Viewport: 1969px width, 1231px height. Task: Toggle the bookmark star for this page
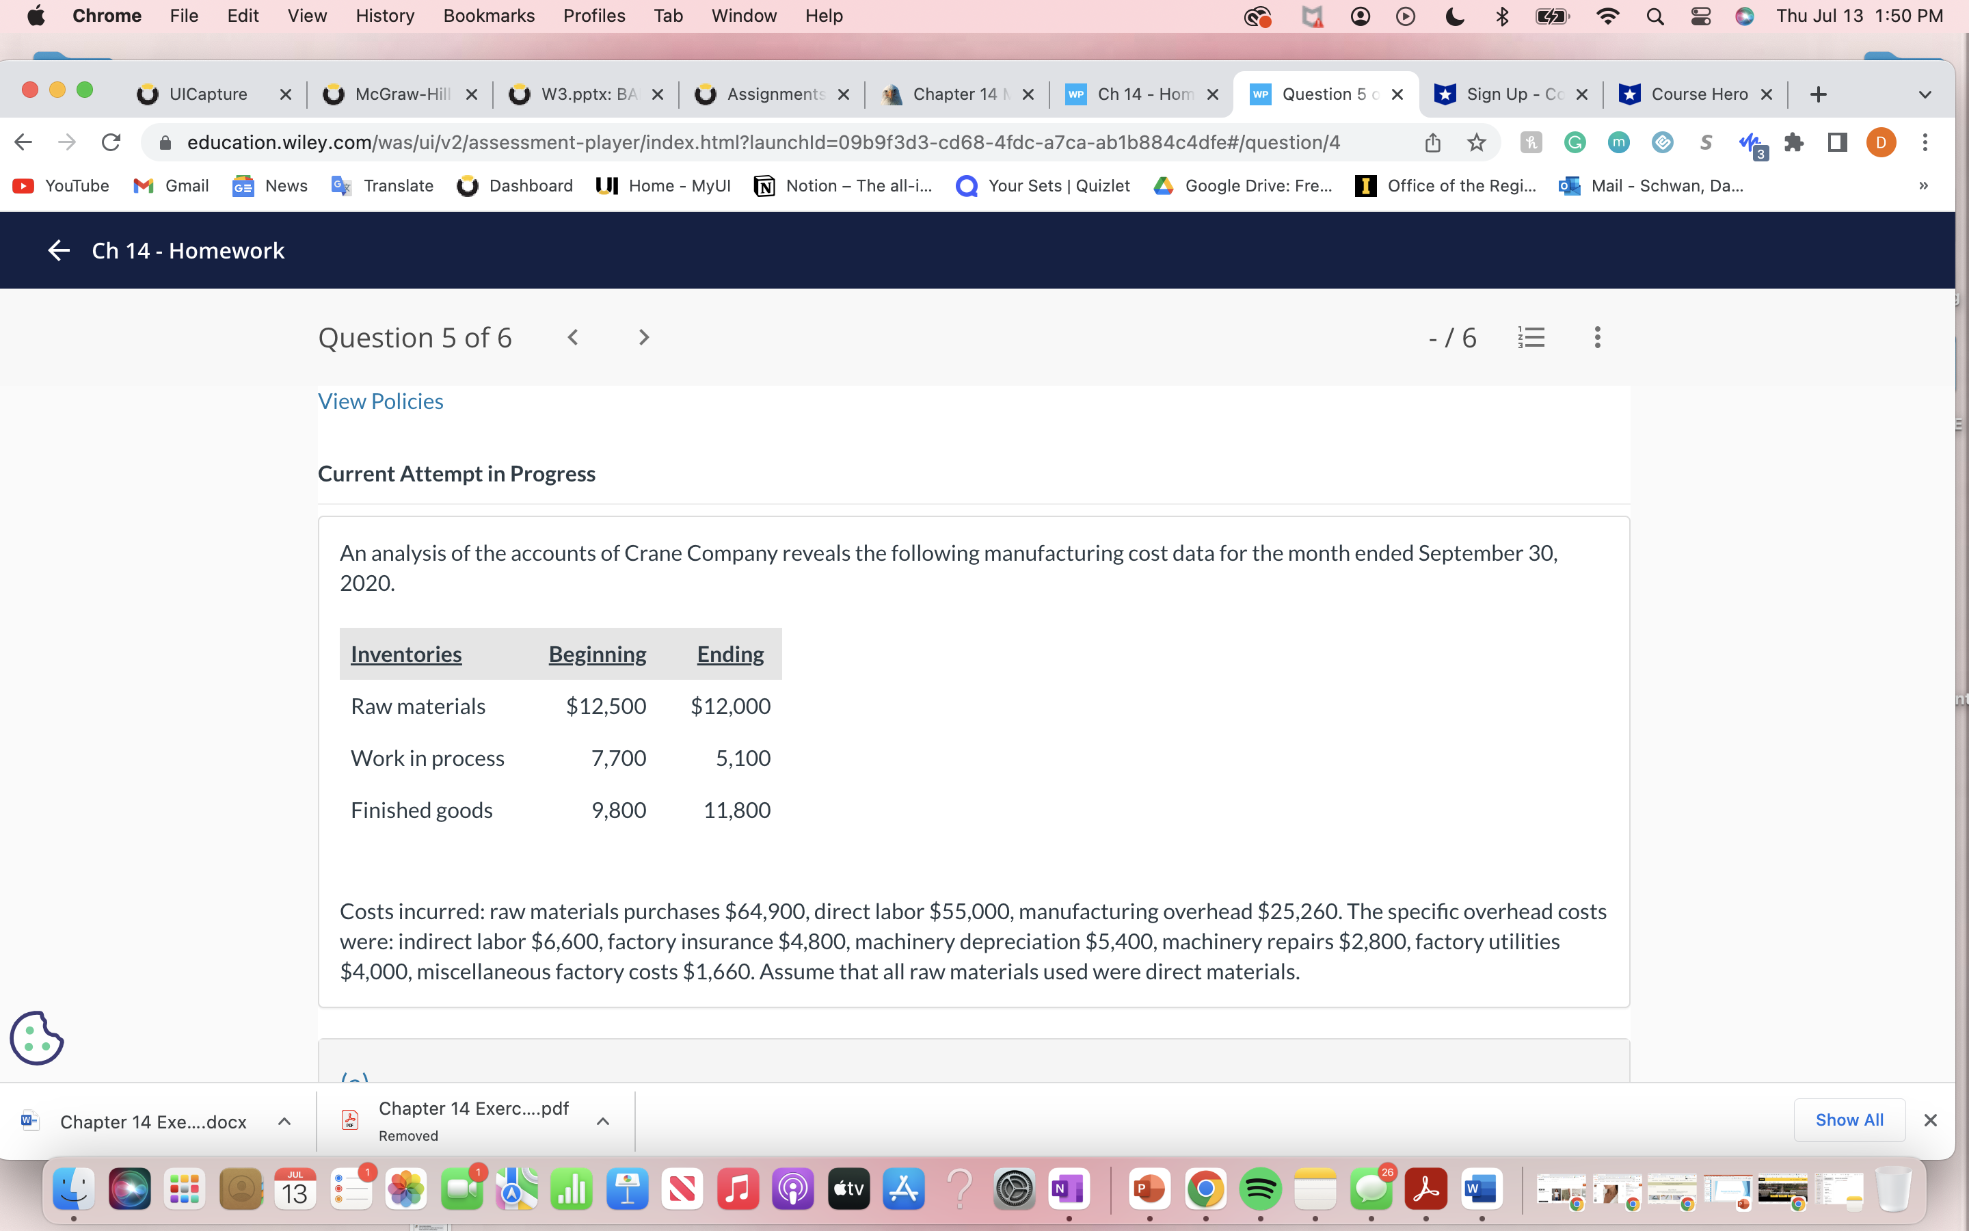click(1475, 142)
